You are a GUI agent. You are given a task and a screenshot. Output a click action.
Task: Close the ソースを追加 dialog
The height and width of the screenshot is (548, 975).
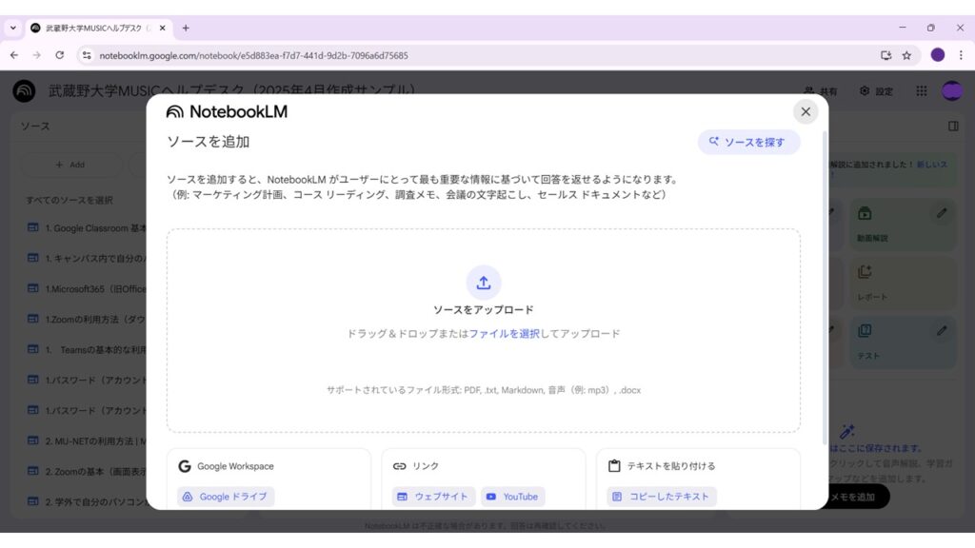(806, 111)
